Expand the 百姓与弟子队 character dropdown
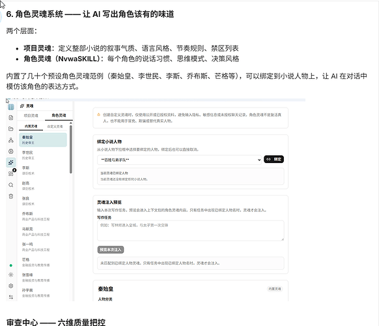The width and height of the screenshot is (379, 326). [x=179, y=160]
